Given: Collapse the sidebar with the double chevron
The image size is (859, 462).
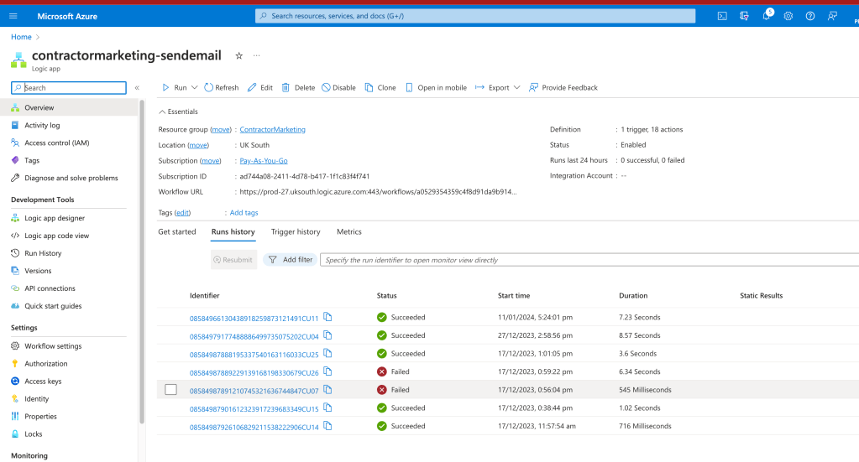Looking at the screenshot, I should click(x=137, y=87).
